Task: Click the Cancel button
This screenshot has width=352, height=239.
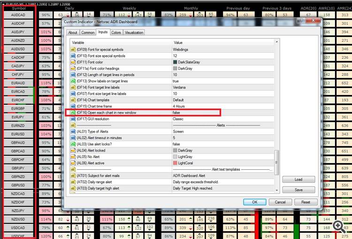Action: click(x=280, y=202)
